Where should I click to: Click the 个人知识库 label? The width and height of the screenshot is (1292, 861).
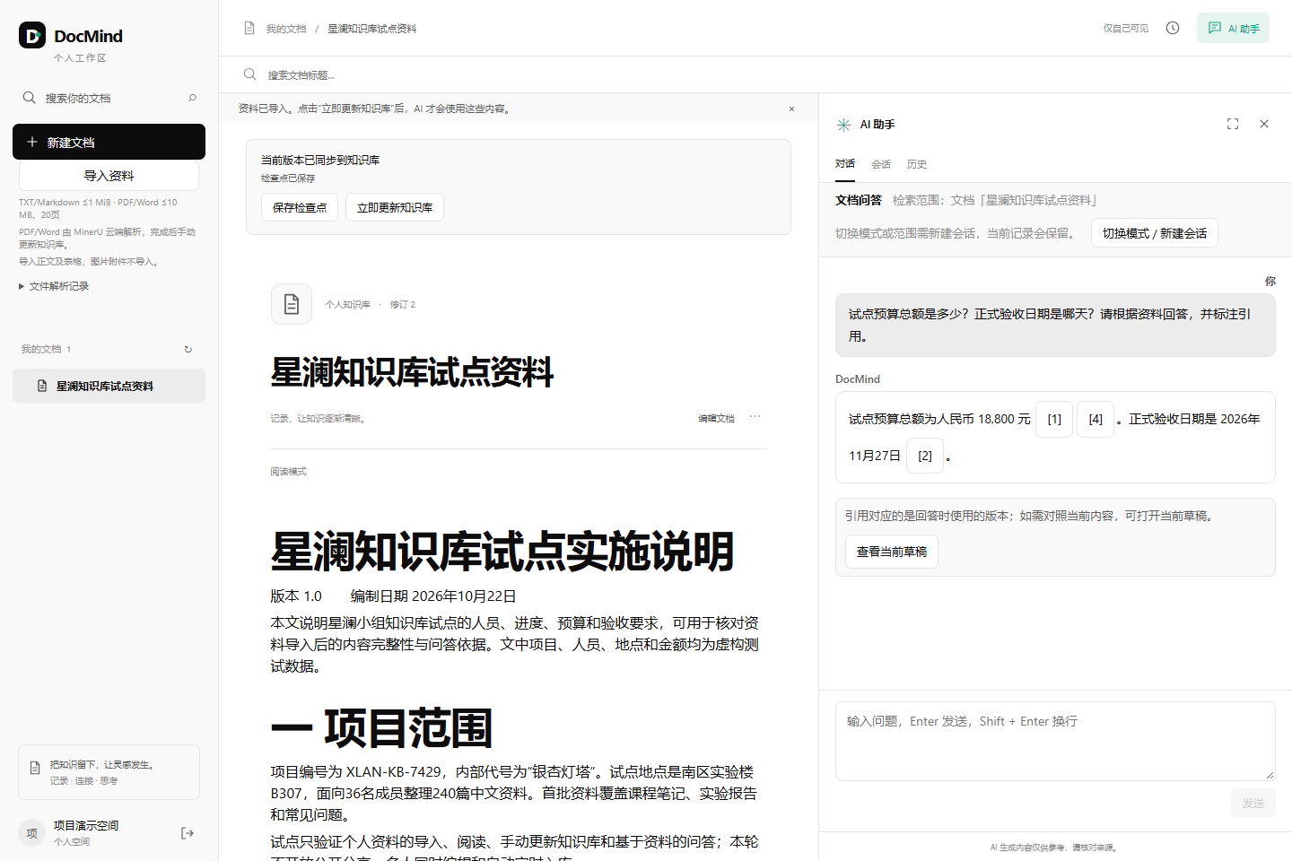coord(348,305)
